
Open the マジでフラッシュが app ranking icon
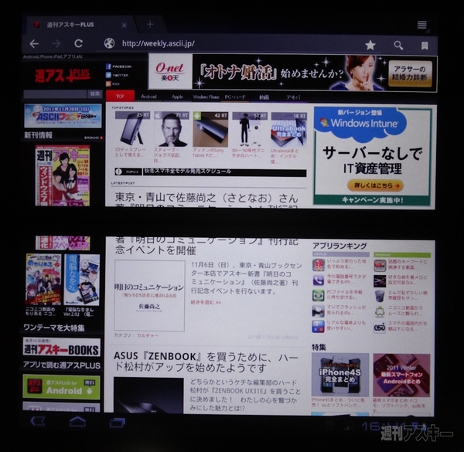pyautogui.click(x=319, y=311)
